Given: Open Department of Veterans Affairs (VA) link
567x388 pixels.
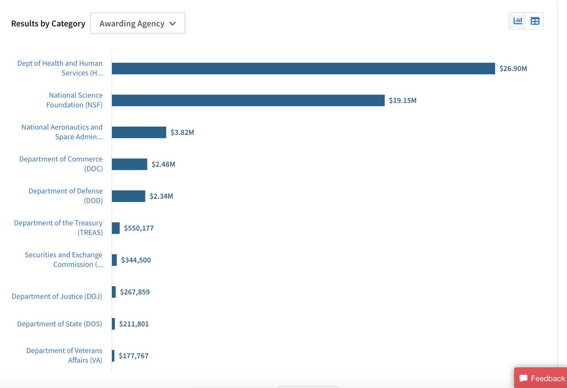Looking at the screenshot, I should pos(64,355).
